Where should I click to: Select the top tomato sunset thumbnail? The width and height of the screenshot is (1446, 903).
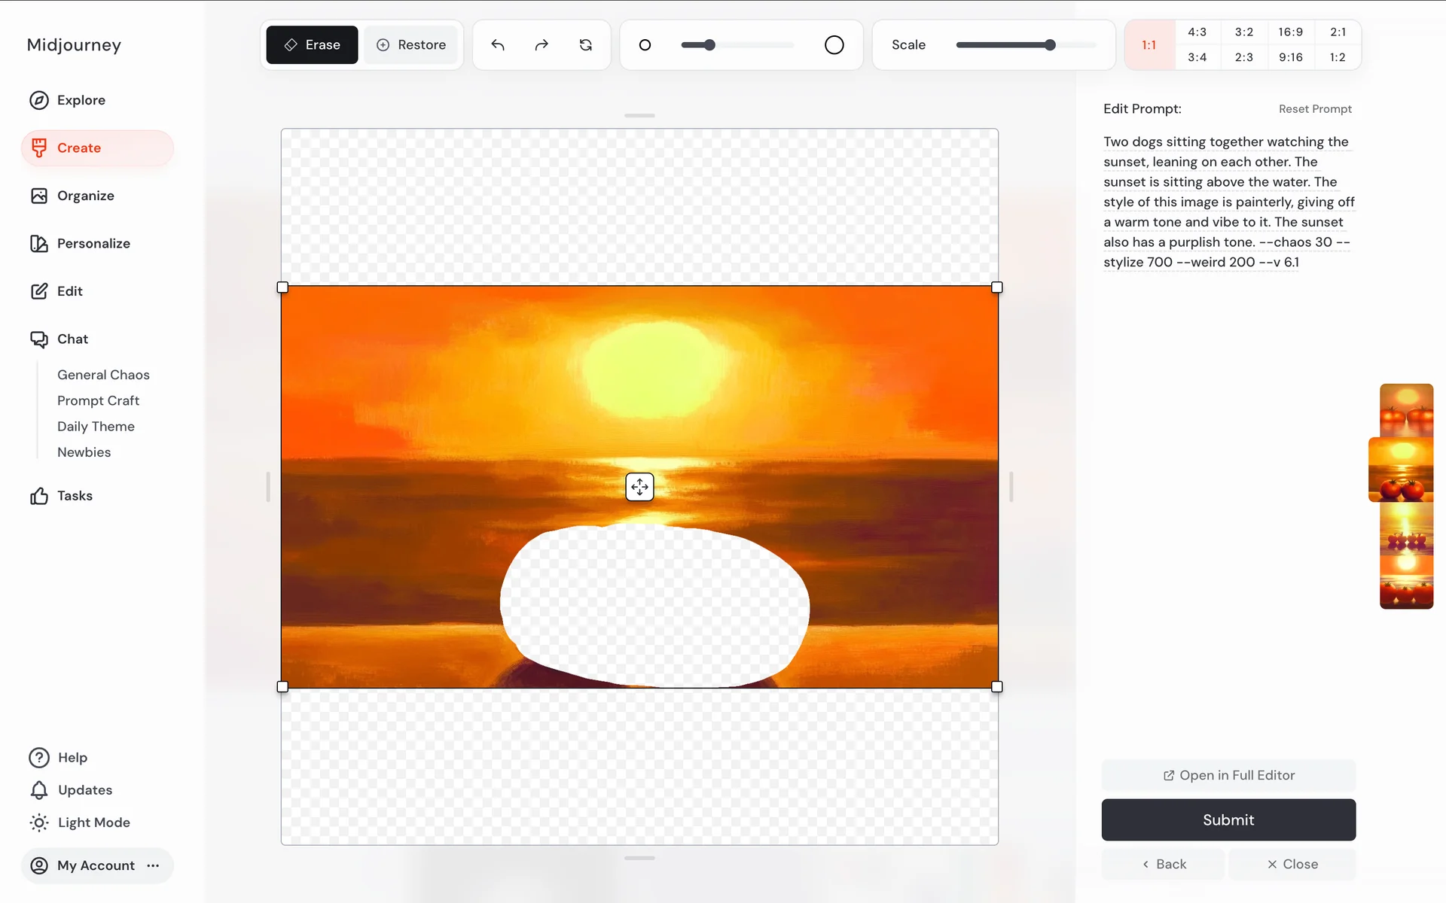1406,410
